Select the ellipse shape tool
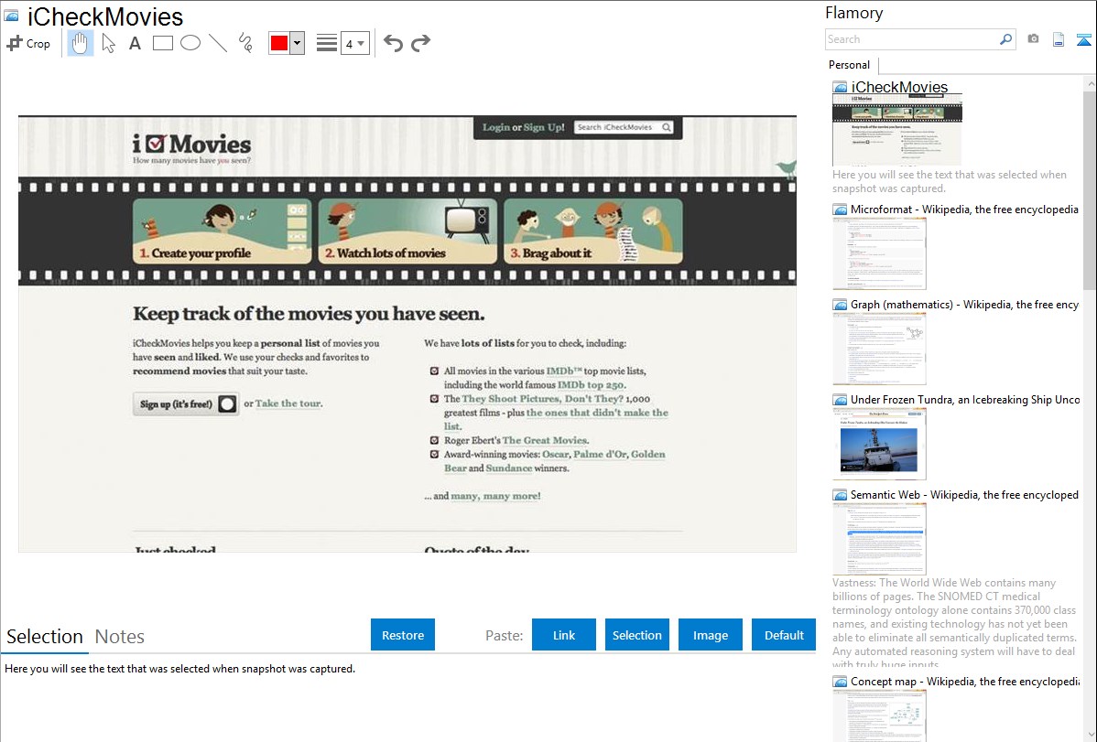This screenshot has height=742, width=1097. pos(190,43)
